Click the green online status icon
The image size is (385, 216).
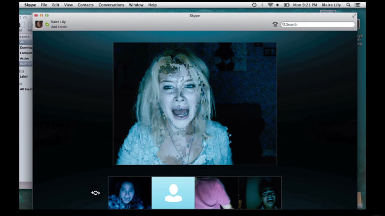click(47, 24)
